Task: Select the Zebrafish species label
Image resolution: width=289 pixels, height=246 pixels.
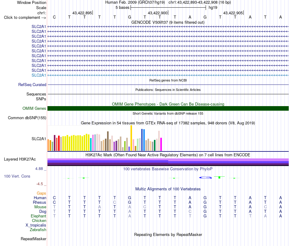Action: coord(38,230)
